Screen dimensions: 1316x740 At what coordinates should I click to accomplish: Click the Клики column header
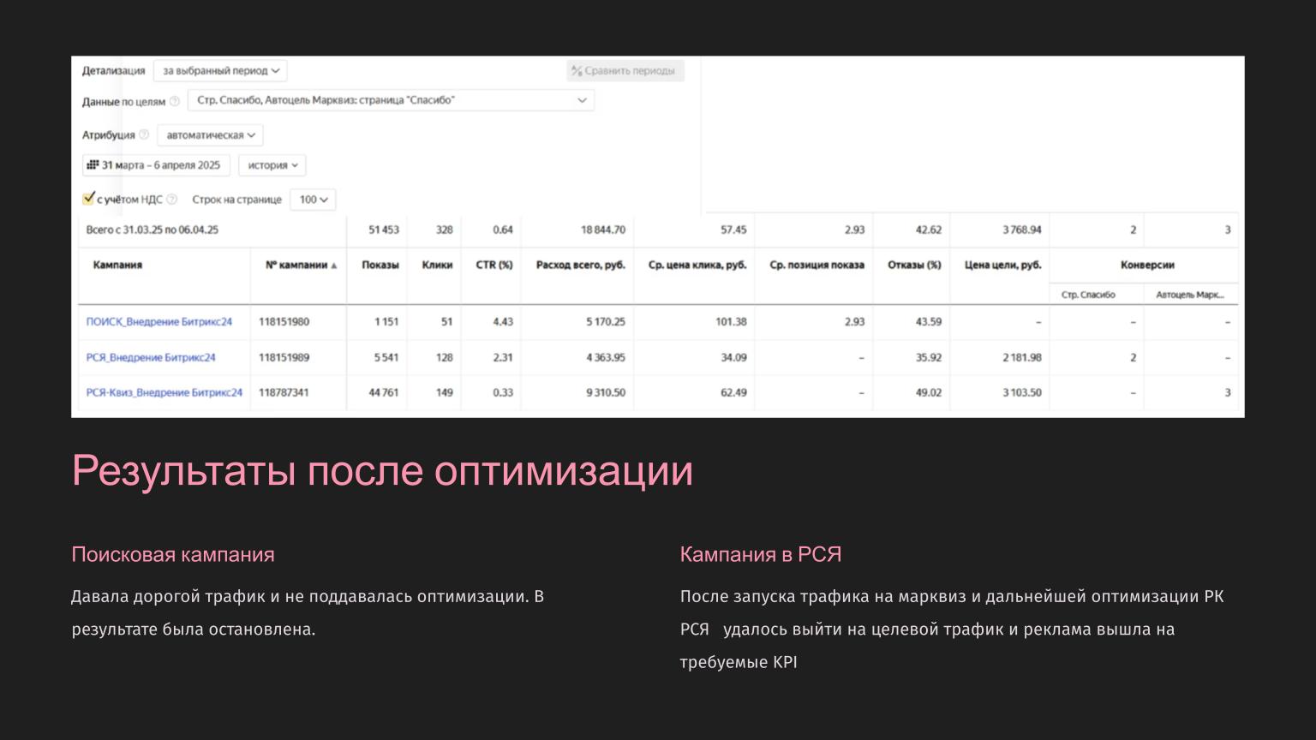pos(437,266)
